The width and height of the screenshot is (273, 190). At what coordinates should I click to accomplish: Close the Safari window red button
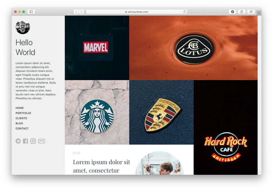point(15,12)
